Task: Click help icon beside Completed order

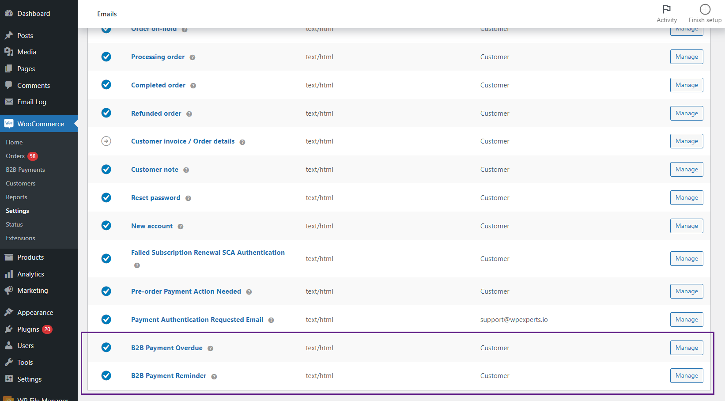Action: (x=193, y=86)
